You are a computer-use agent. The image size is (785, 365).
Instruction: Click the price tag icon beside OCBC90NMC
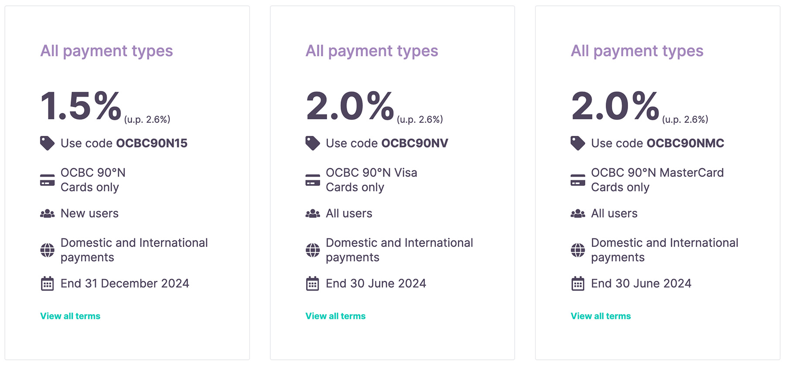click(577, 143)
